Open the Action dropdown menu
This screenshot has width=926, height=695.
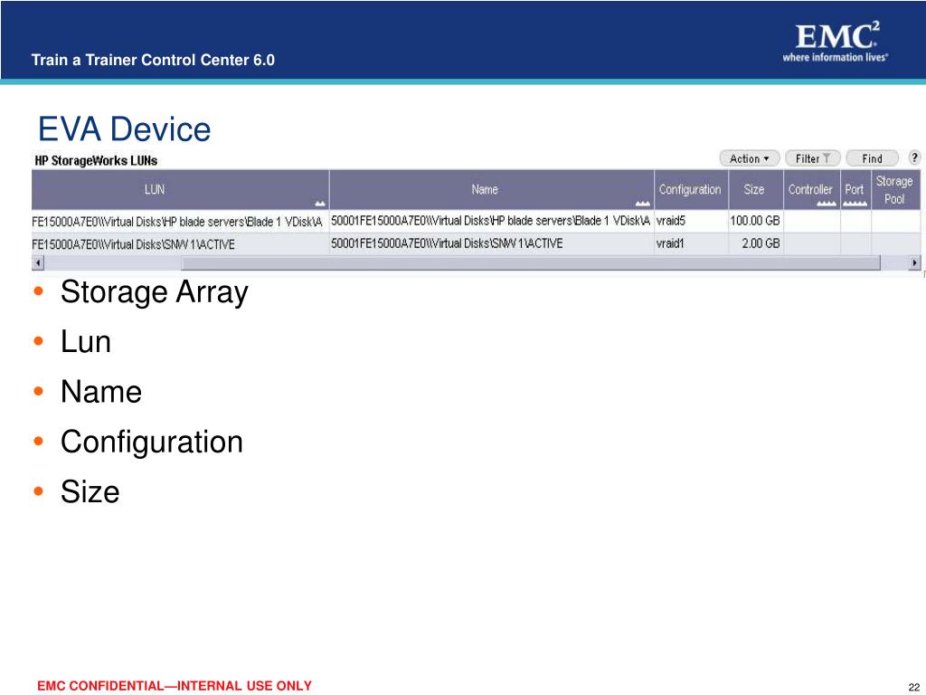click(x=750, y=158)
